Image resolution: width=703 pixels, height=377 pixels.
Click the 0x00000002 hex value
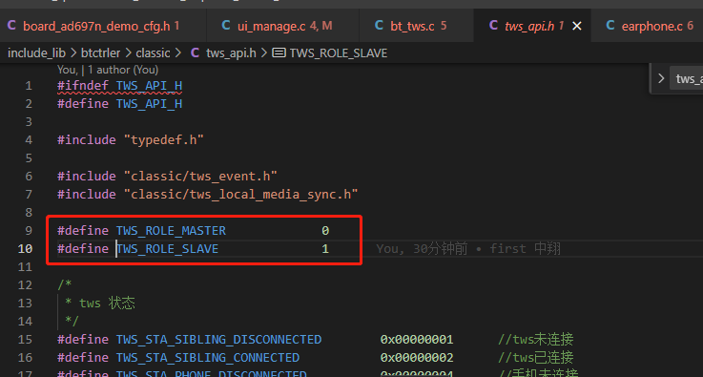coord(417,358)
